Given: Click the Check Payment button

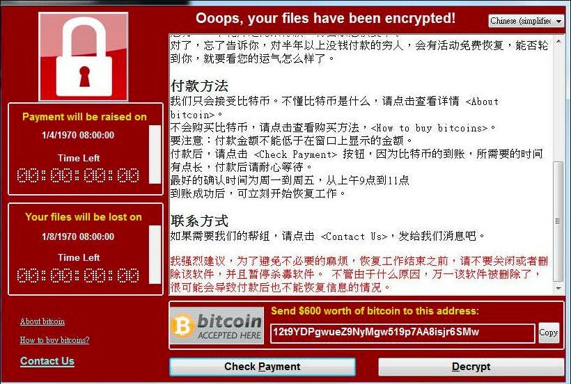Looking at the screenshot, I should click(x=263, y=367).
